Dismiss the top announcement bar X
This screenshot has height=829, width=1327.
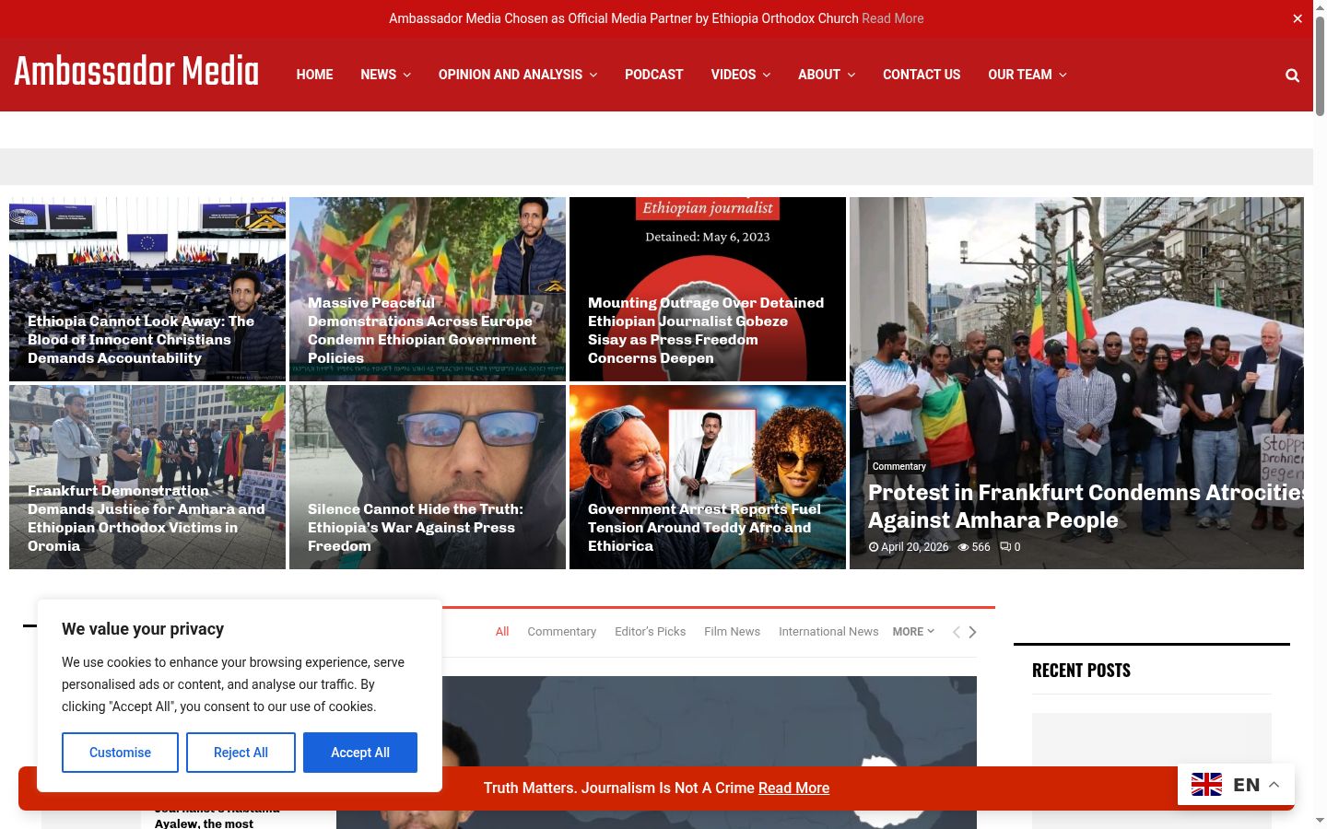point(1298,18)
